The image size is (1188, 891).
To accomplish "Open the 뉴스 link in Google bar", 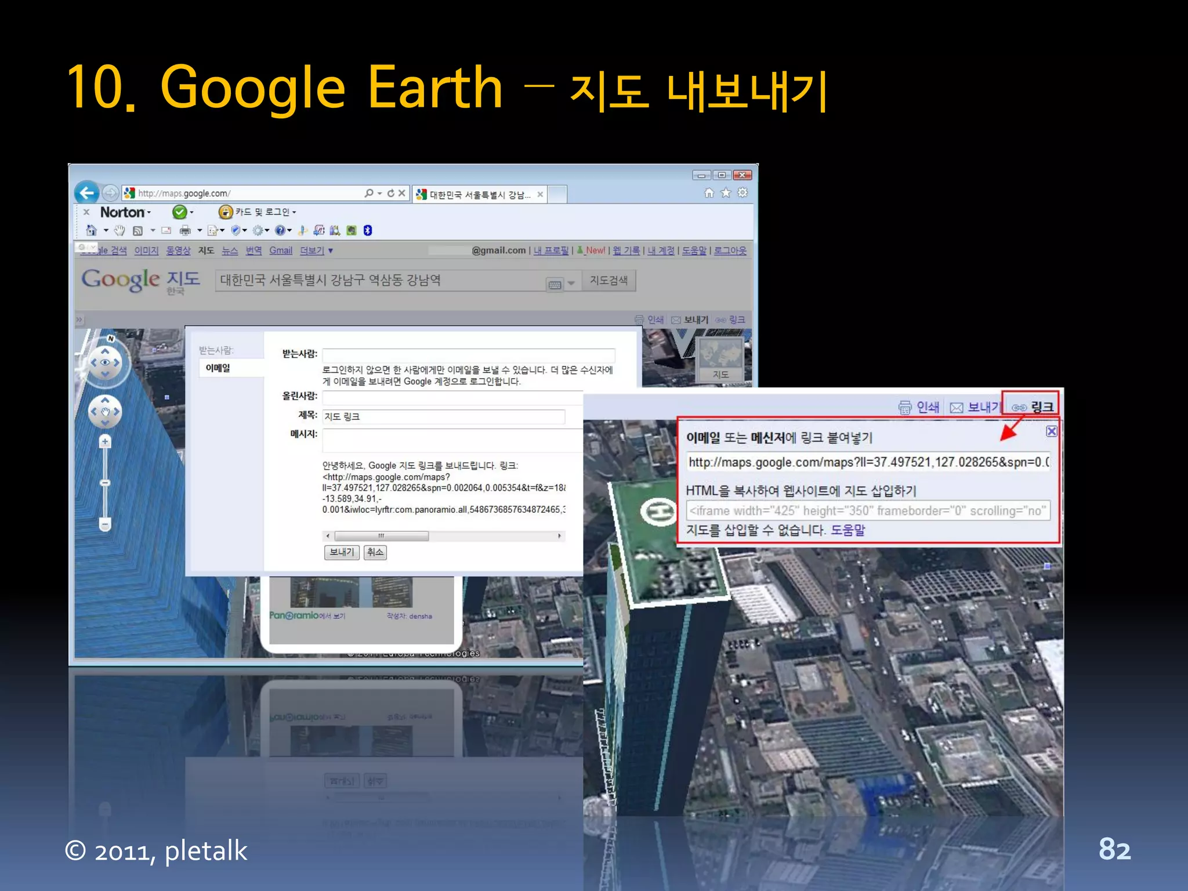I will pos(230,251).
